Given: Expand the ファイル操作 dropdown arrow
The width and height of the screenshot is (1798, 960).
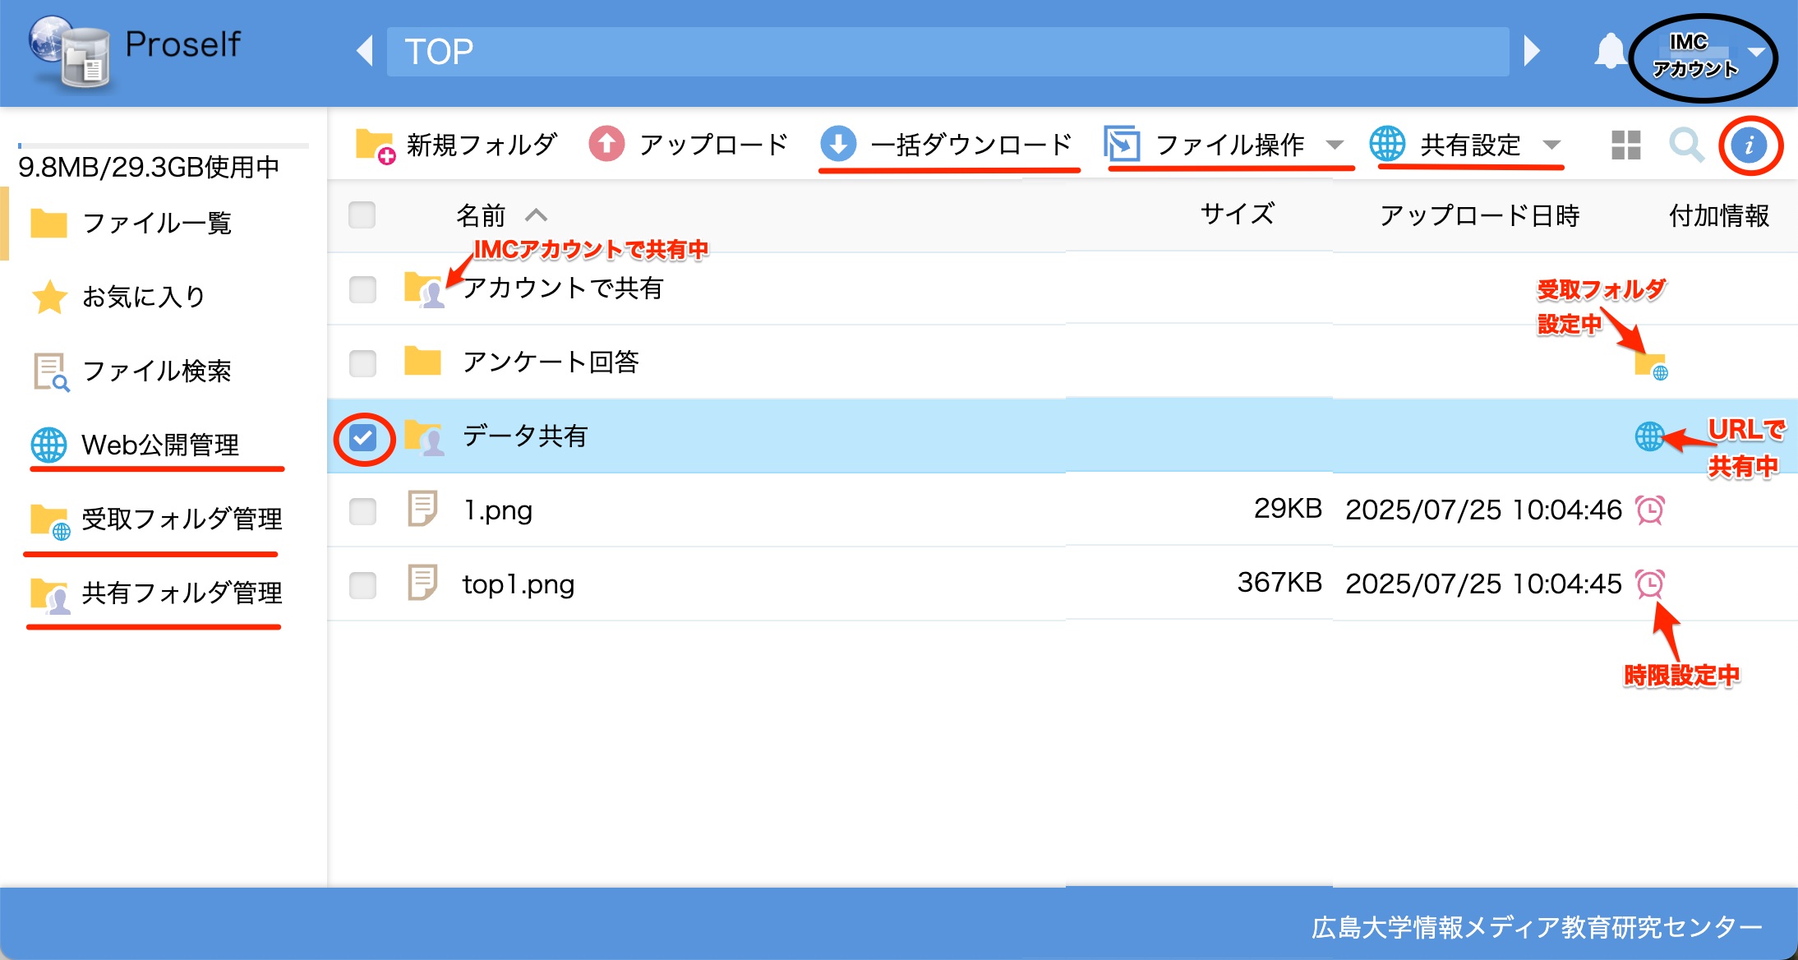Looking at the screenshot, I should (1335, 145).
